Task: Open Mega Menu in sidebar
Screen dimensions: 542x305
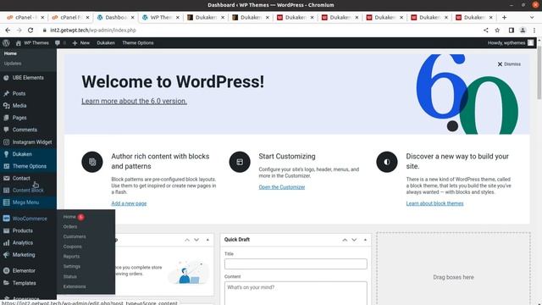Action: pos(25,202)
